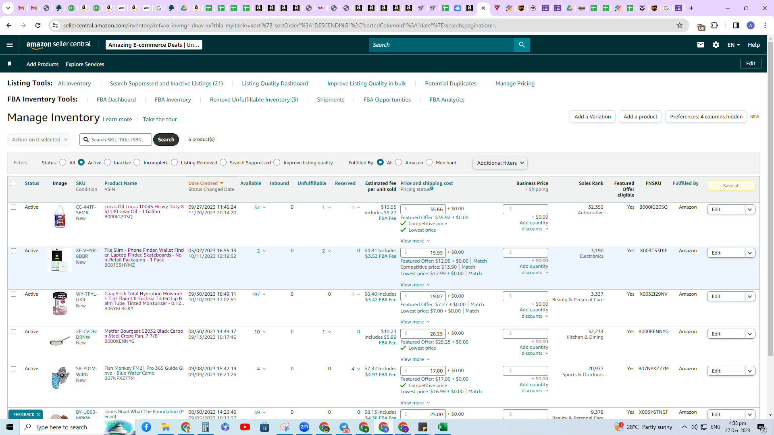Viewport: 774px width, 435px height.
Task: Open the Take the tour link
Action: pos(160,119)
